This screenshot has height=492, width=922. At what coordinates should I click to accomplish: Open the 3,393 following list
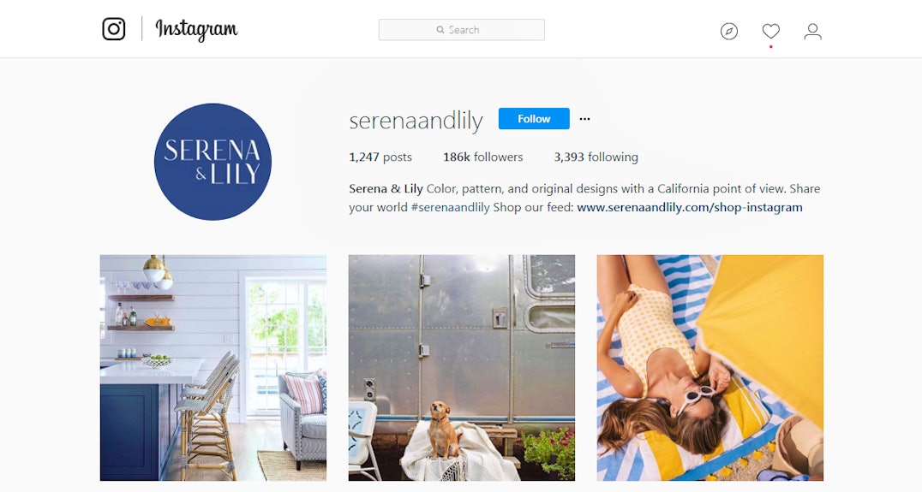pos(596,157)
